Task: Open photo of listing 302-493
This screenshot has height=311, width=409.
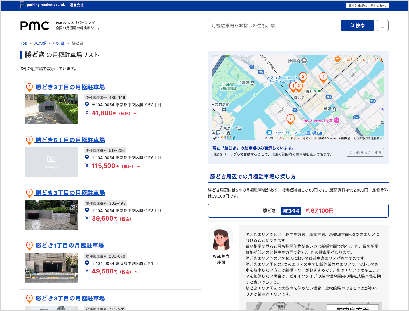Action: (x=51, y=215)
